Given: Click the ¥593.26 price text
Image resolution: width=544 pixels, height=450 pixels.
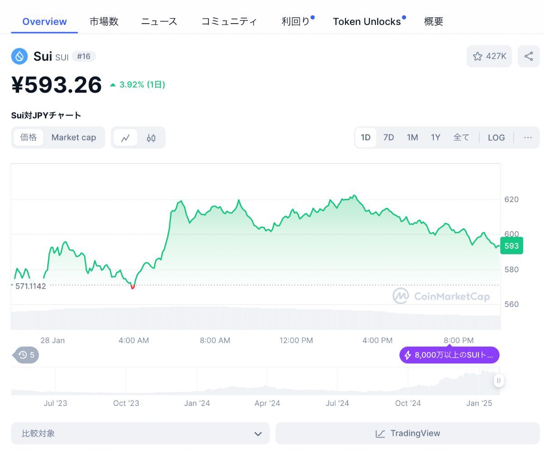Looking at the screenshot, I should [x=57, y=85].
